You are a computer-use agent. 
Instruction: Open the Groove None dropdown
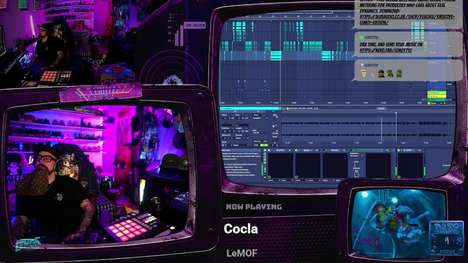pyautogui.click(x=242, y=138)
